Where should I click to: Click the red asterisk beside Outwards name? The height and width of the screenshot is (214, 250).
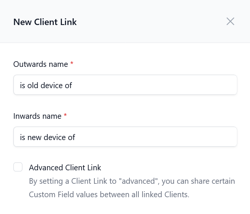[x=72, y=64]
